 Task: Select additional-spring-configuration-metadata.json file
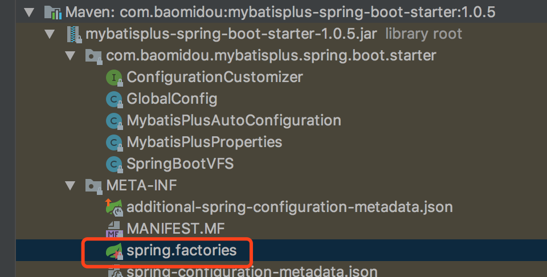click(289, 207)
